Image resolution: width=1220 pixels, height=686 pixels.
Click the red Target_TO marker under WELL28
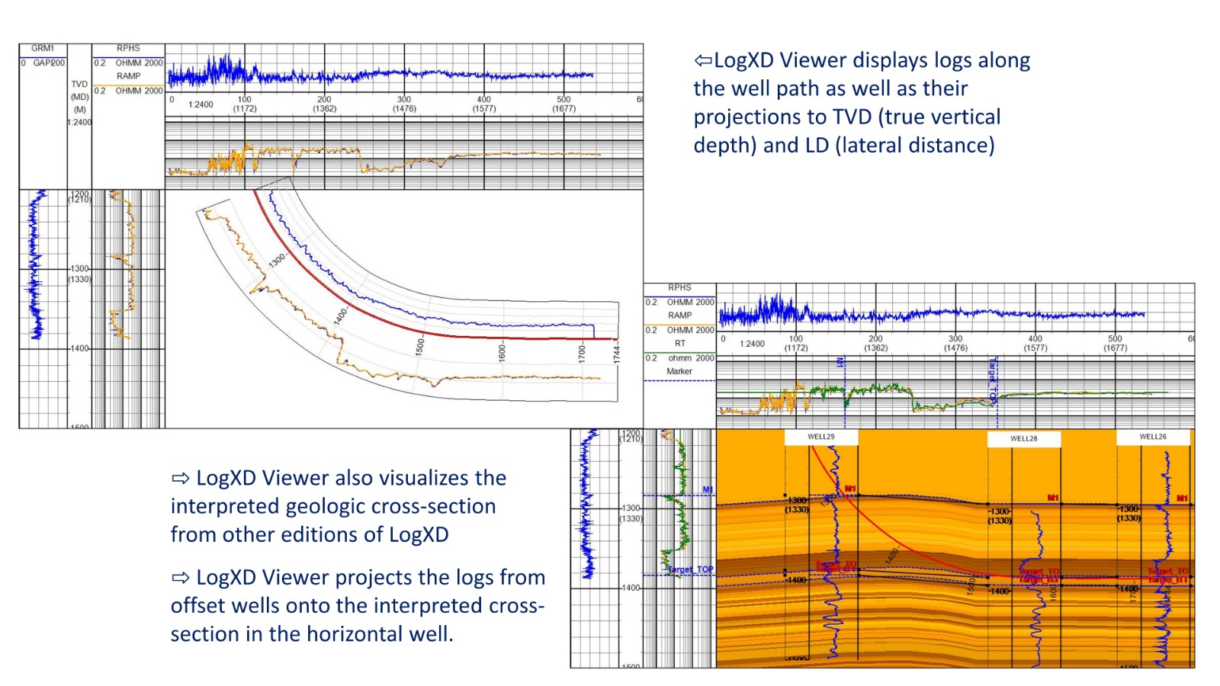1039,571
